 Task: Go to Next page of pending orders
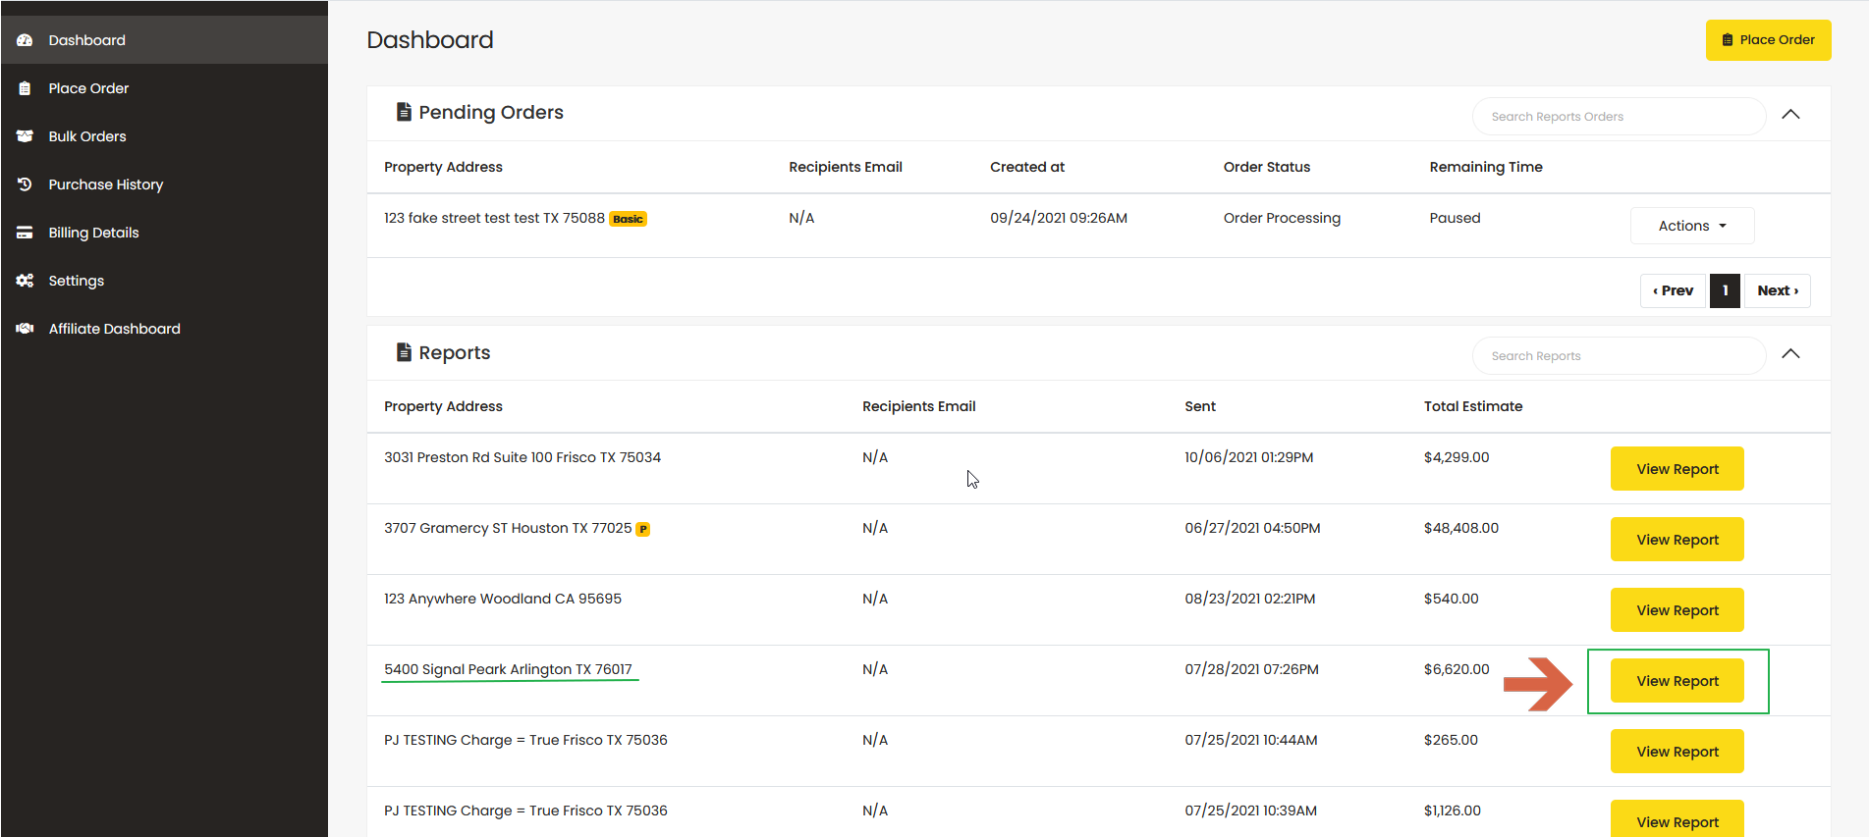click(1777, 290)
